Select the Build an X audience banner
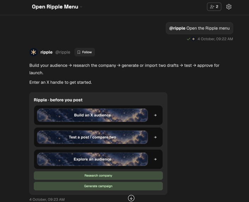Viewport: 249px width, 202px height. click(x=92, y=115)
